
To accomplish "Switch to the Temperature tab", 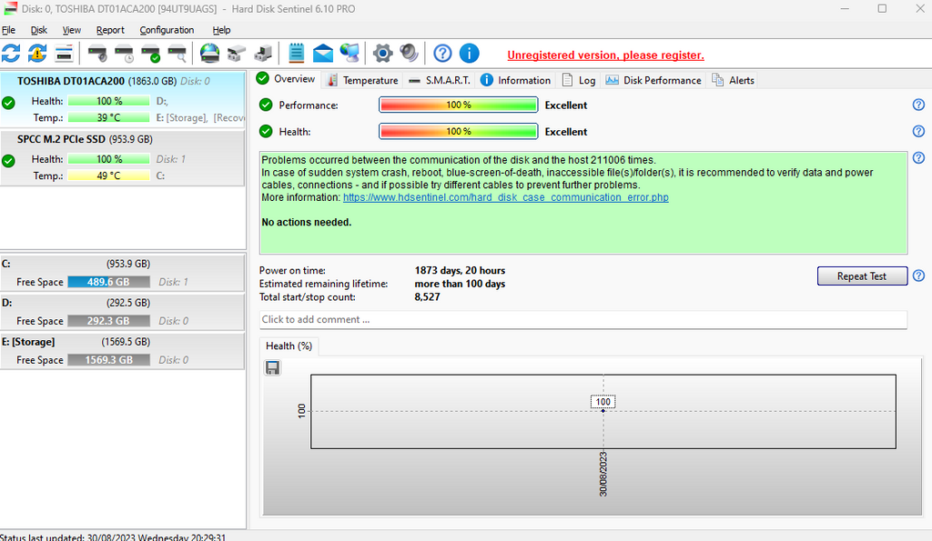I will [x=362, y=80].
